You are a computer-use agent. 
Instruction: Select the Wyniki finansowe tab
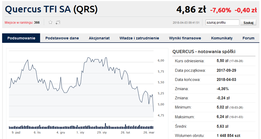point(185,38)
